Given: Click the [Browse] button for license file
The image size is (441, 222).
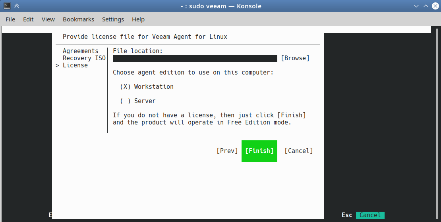Looking at the screenshot, I should click(x=295, y=58).
